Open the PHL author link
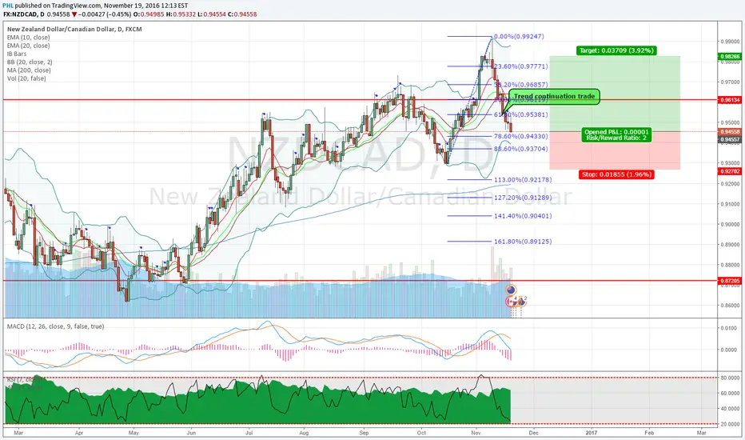This screenshot has height=440, width=745. (8, 6)
